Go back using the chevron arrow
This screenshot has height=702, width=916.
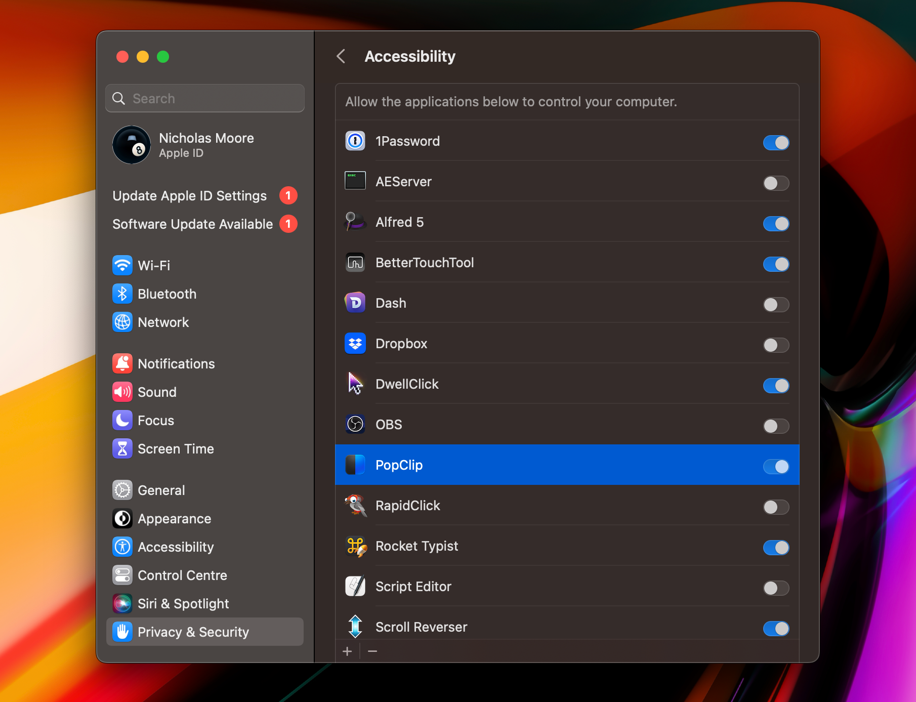point(342,56)
